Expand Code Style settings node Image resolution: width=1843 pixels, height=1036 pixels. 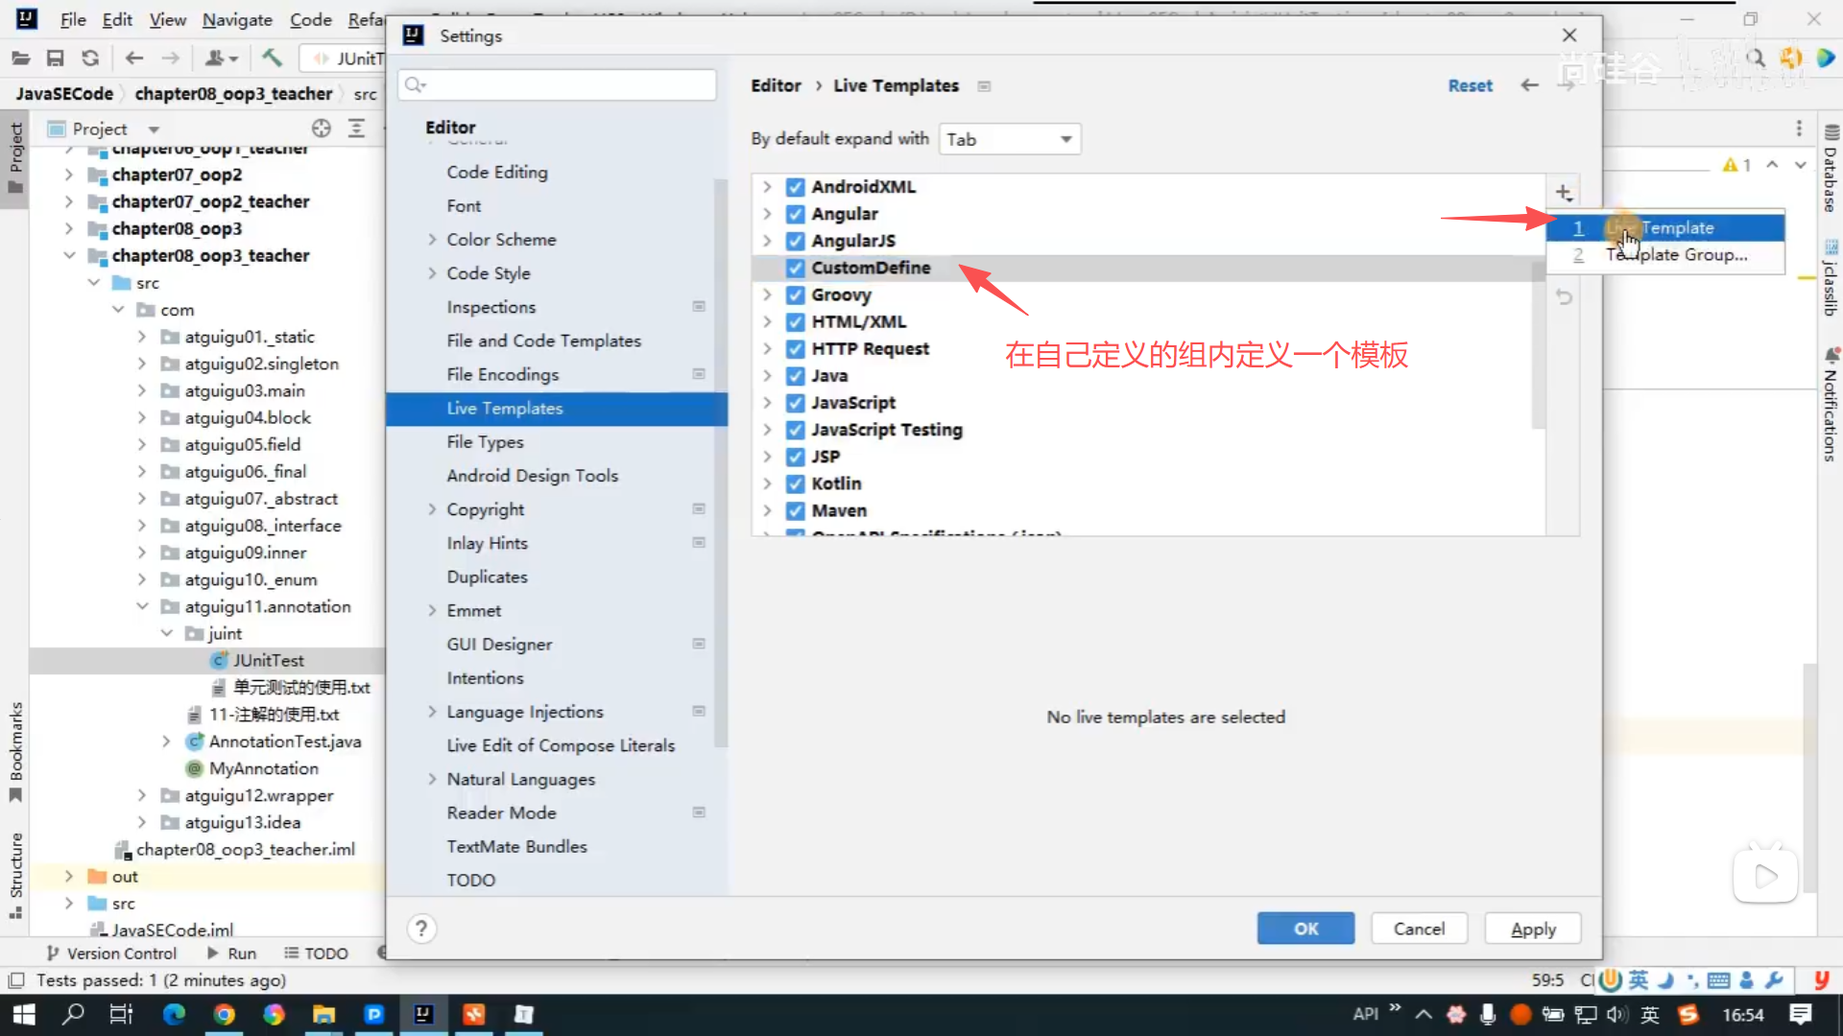tap(432, 273)
